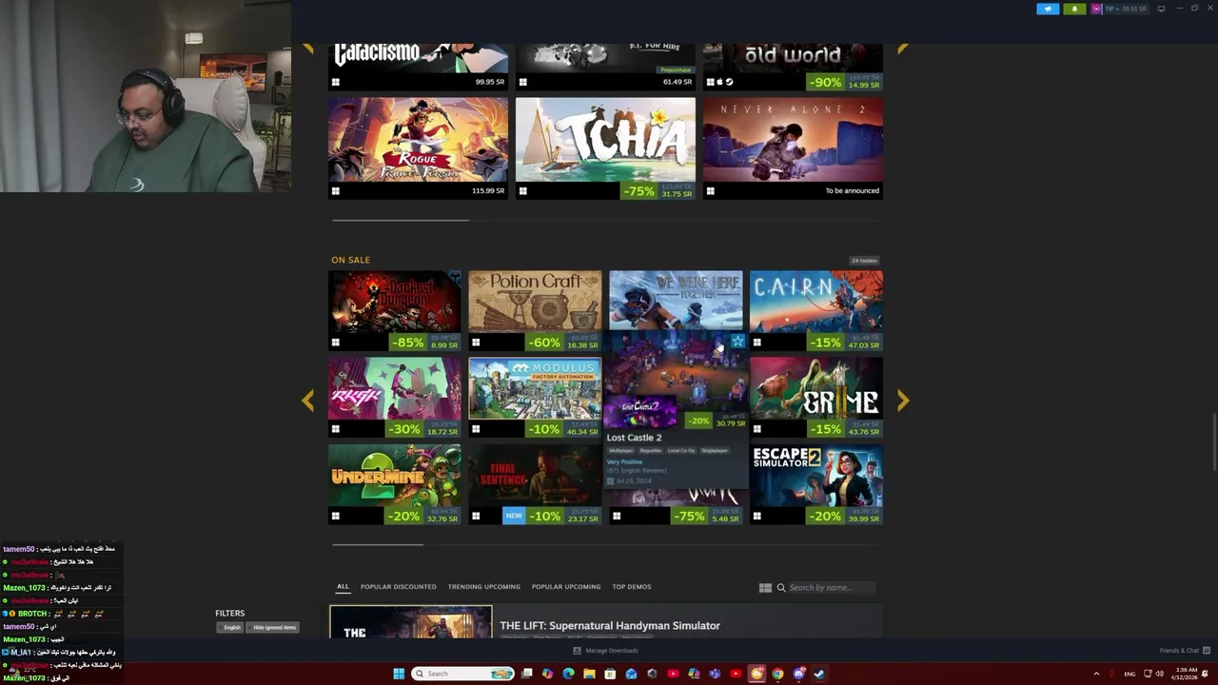Open Final Sentence capsule
The width and height of the screenshot is (1218, 685).
point(535,484)
